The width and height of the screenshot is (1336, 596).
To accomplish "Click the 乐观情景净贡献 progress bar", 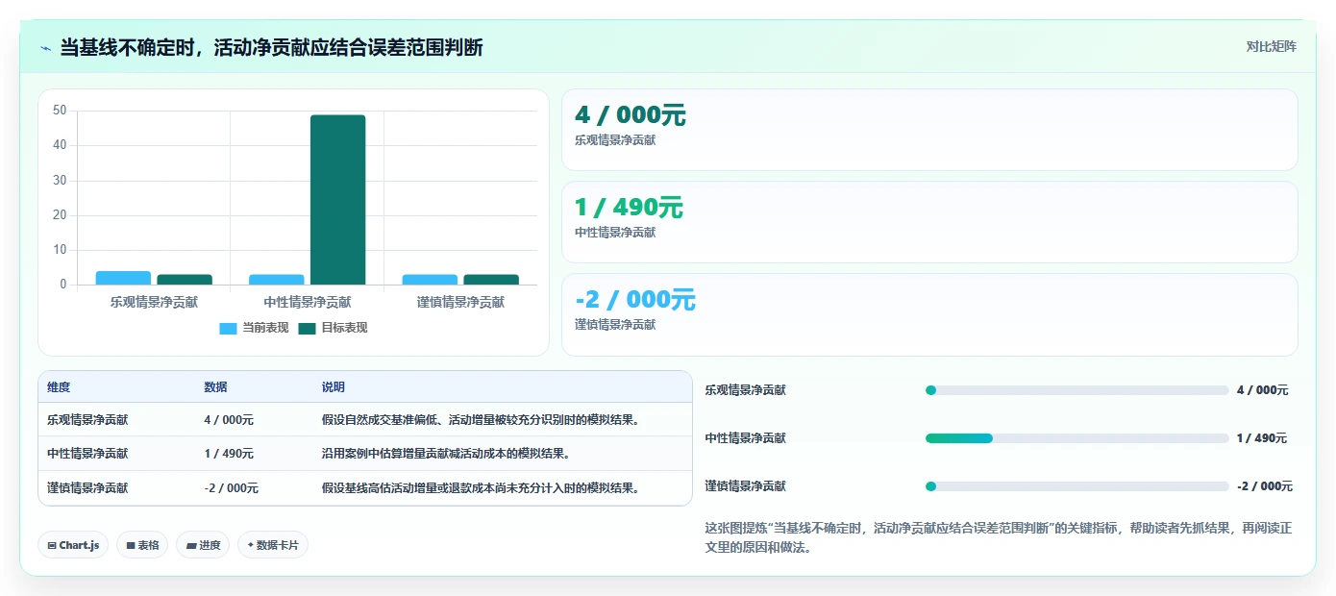I will pyautogui.click(x=1076, y=390).
